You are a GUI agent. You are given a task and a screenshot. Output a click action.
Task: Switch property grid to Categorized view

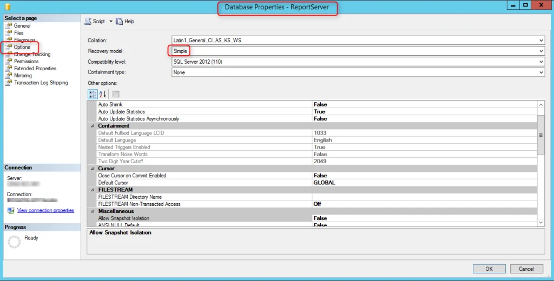(x=93, y=94)
